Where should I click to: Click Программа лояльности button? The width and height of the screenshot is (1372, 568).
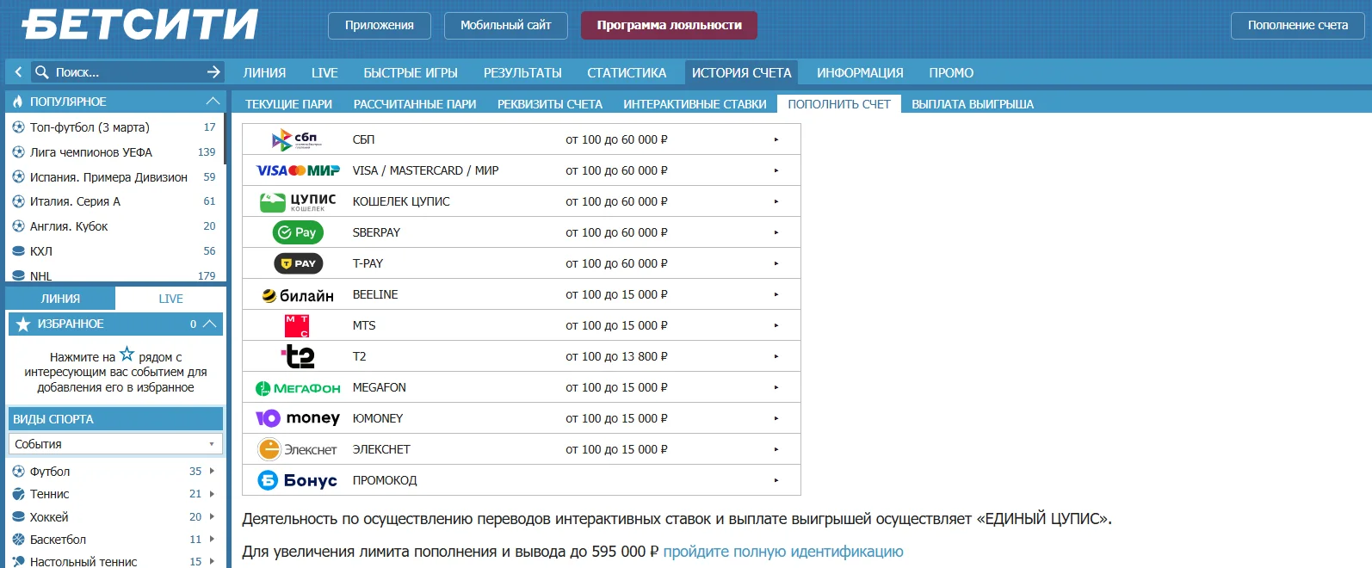(670, 25)
